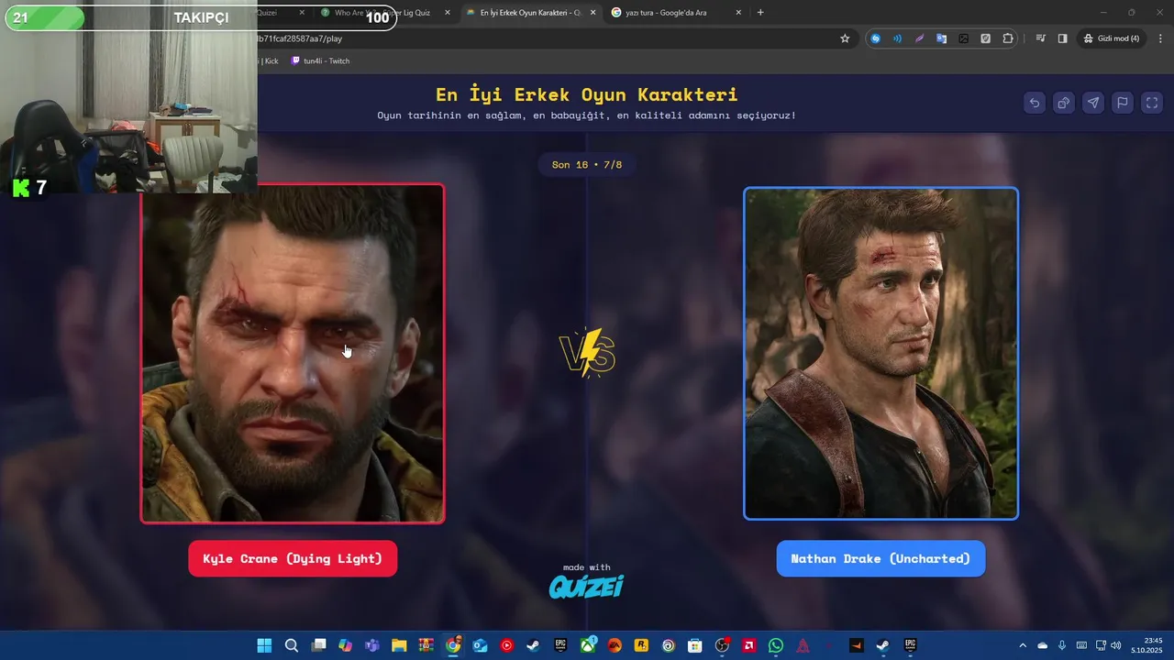
Task: Open the purple feather extension icon
Action: click(919, 38)
